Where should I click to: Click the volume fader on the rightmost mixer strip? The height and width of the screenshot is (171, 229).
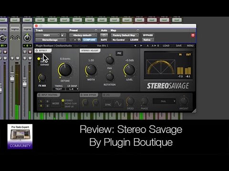[x=25, y=82]
